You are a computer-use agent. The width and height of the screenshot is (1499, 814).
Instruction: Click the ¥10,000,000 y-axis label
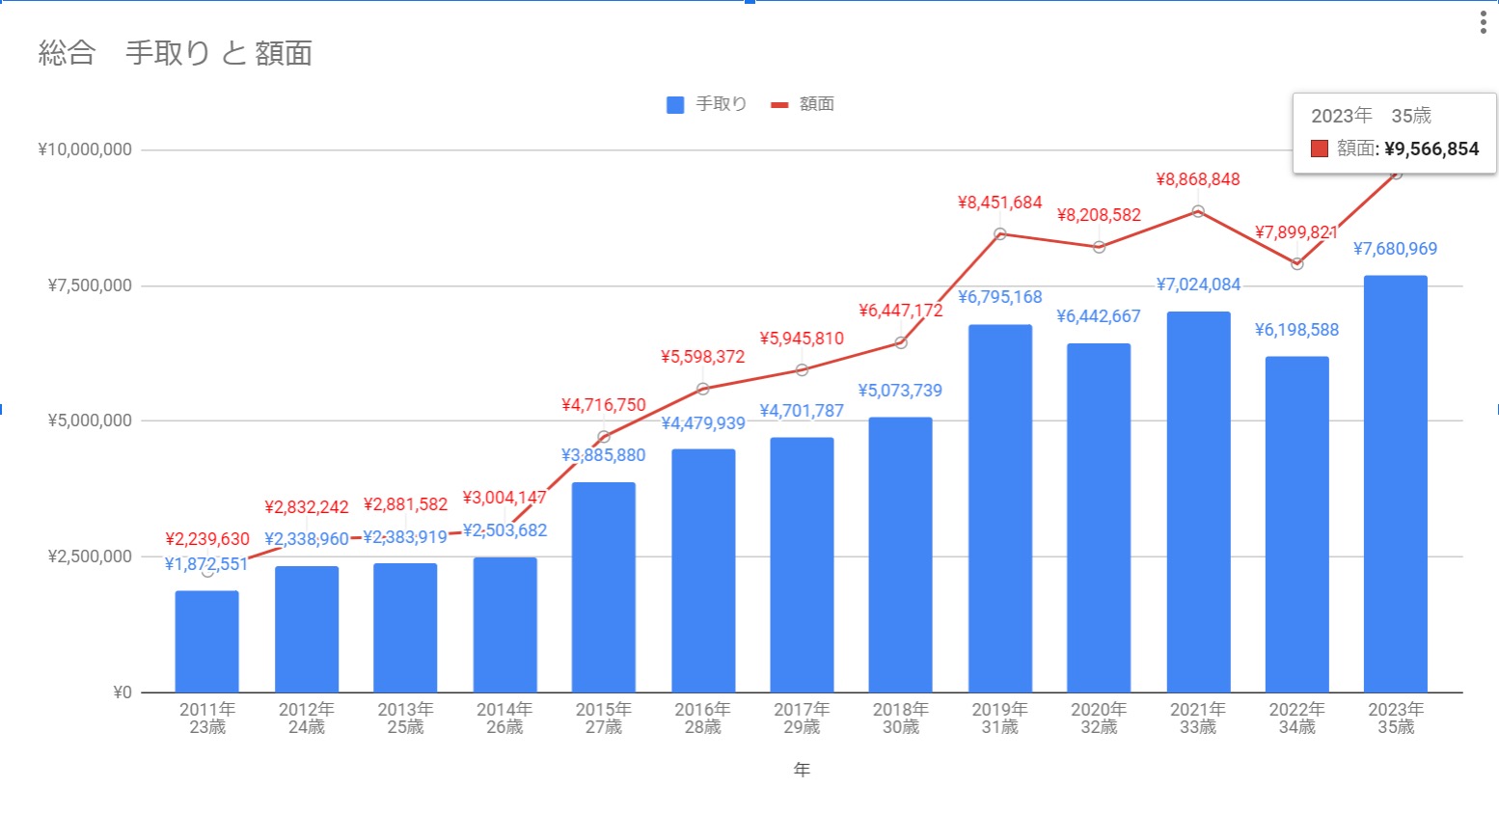85,149
